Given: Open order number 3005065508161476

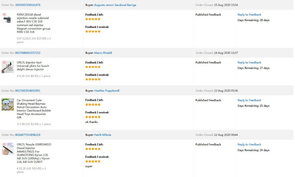Looking at the screenshot, I should click(28, 5).
